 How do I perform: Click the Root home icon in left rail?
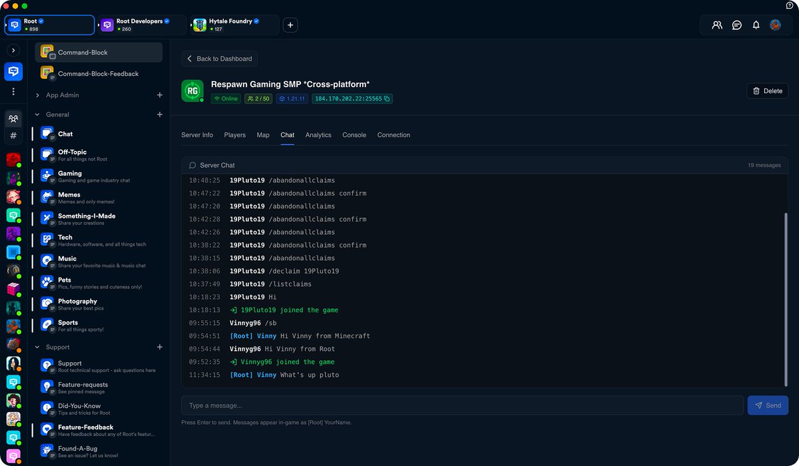[13, 71]
